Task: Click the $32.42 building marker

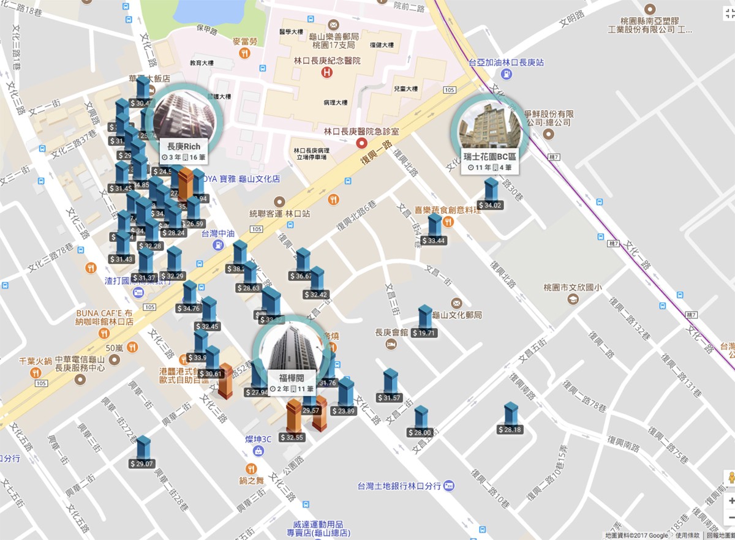Action: click(317, 283)
